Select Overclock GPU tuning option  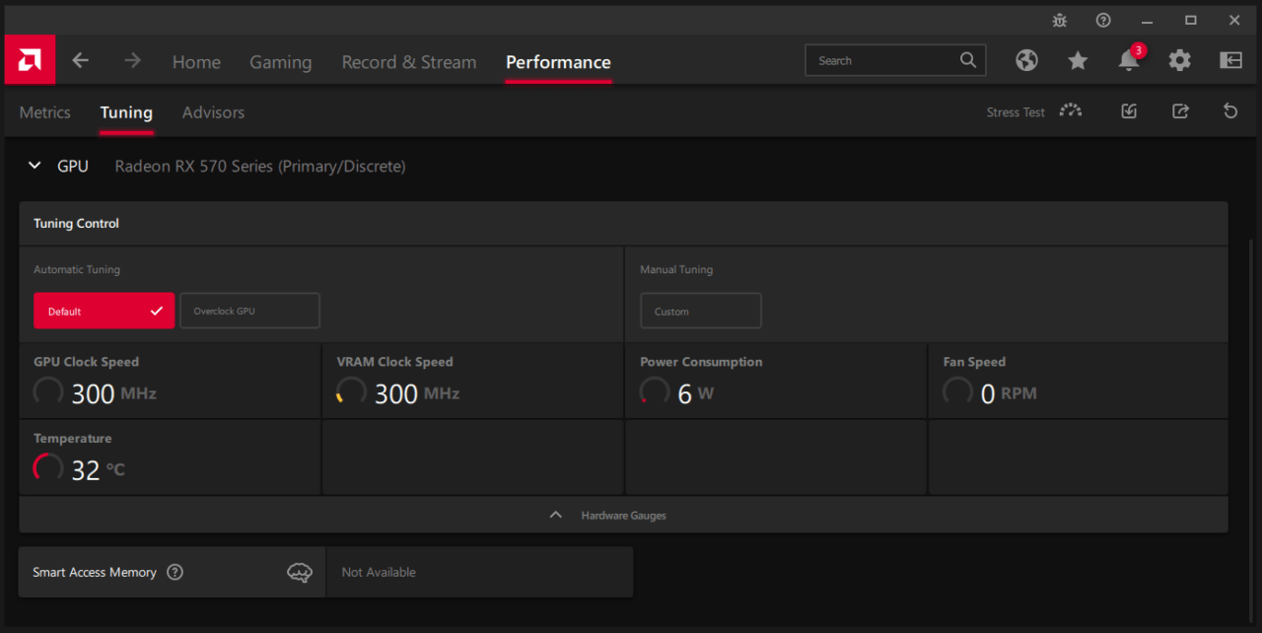249,311
